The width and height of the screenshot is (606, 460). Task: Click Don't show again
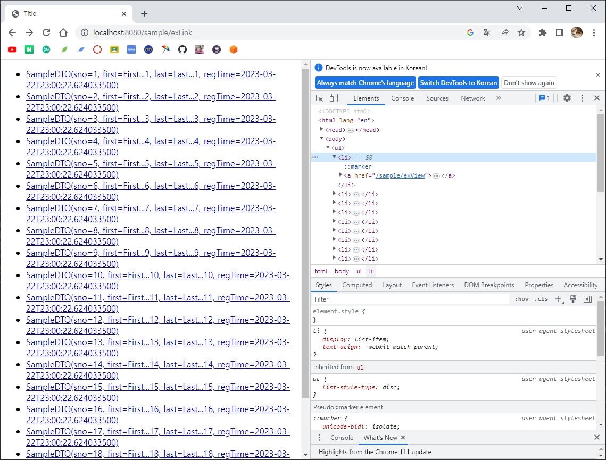529,82
